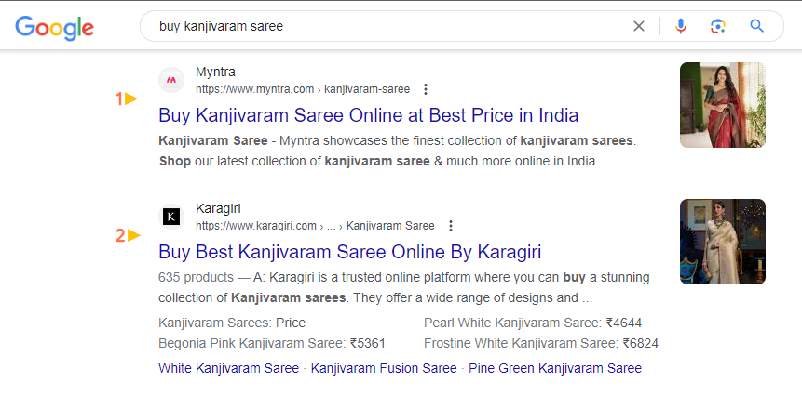Screen dimensions: 802x396
Task: Click Karagiri site name
Action: [218, 209]
